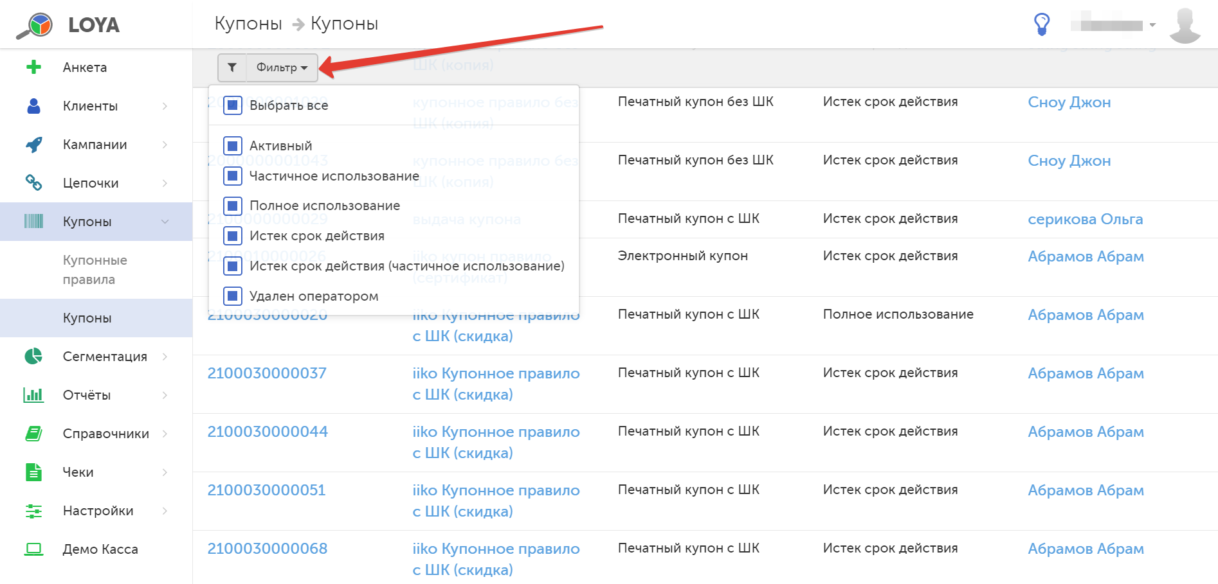This screenshot has width=1218, height=584.
Task: Select the Купоны submenu item
Action: (96, 318)
